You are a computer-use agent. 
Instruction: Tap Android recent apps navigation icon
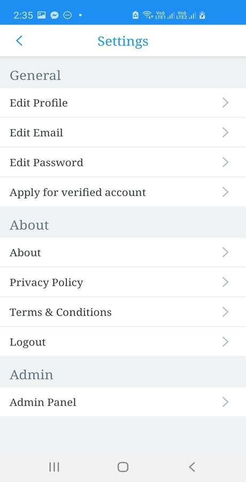[55, 467]
